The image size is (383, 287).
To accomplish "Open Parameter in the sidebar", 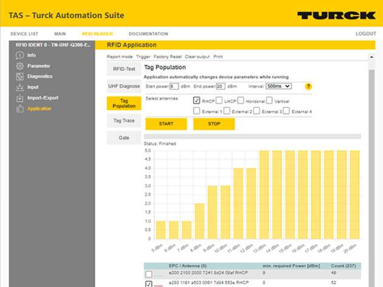I will coord(38,66).
